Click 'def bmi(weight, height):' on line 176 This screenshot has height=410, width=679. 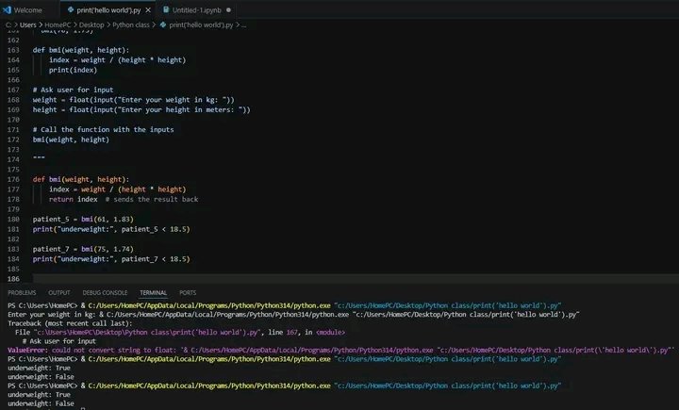point(81,179)
